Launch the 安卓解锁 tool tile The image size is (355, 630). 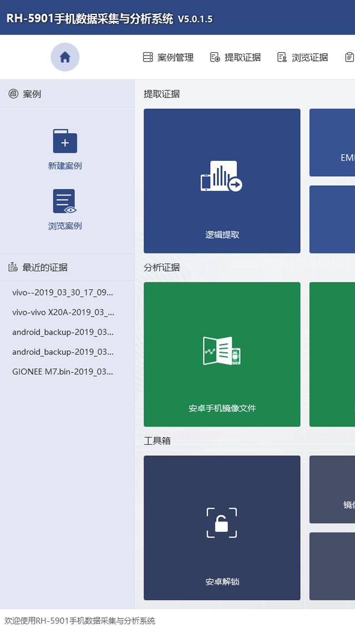coord(222,528)
